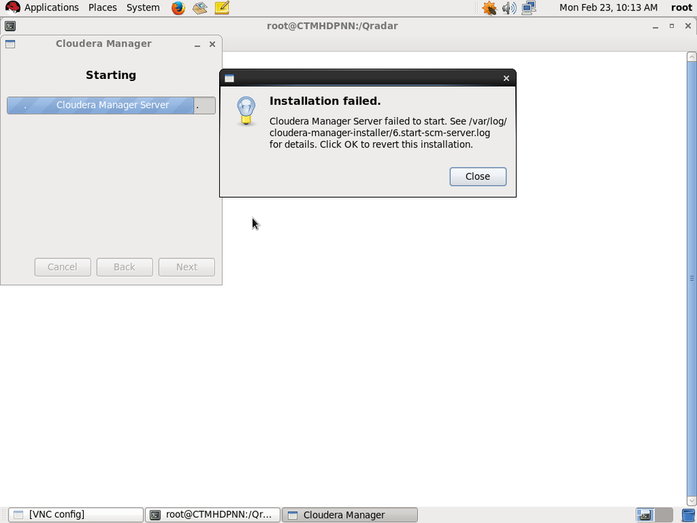Open the root user menu
The image size is (697, 523).
tap(682, 8)
